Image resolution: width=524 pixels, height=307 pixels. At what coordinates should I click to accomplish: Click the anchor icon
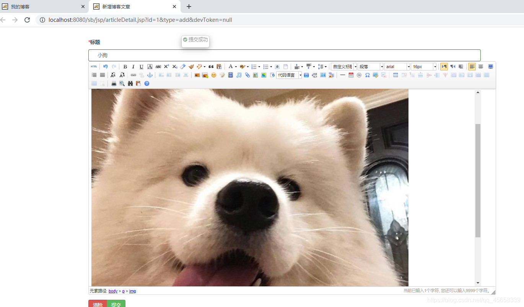[150, 75]
